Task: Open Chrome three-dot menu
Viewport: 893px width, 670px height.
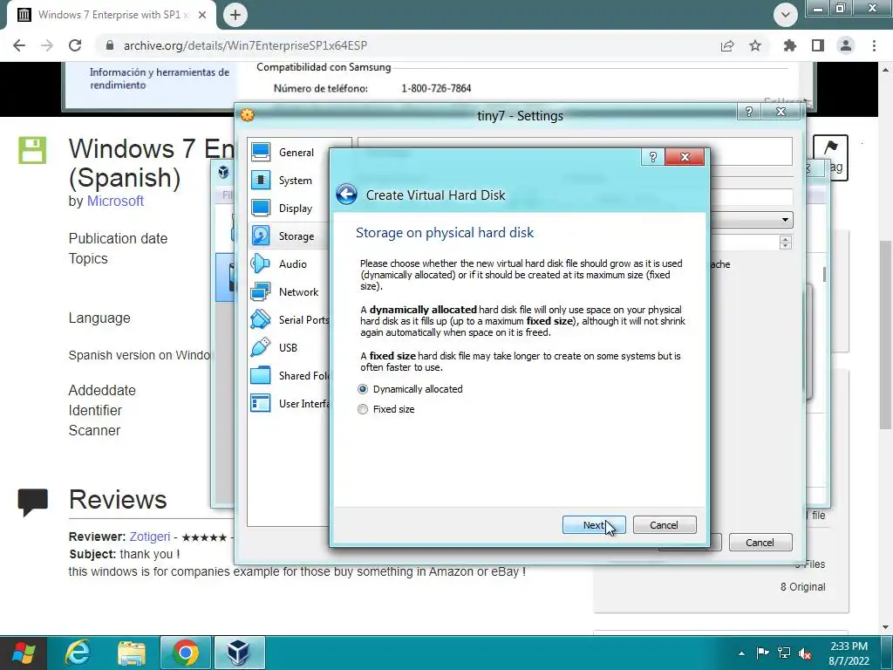Action: (874, 45)
